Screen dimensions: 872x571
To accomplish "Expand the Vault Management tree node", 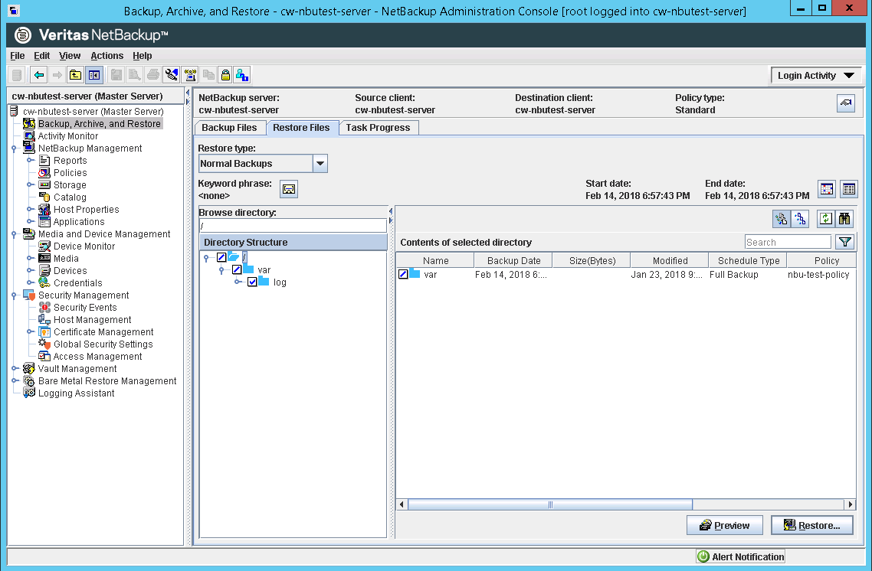I will [x=15, y=369].
